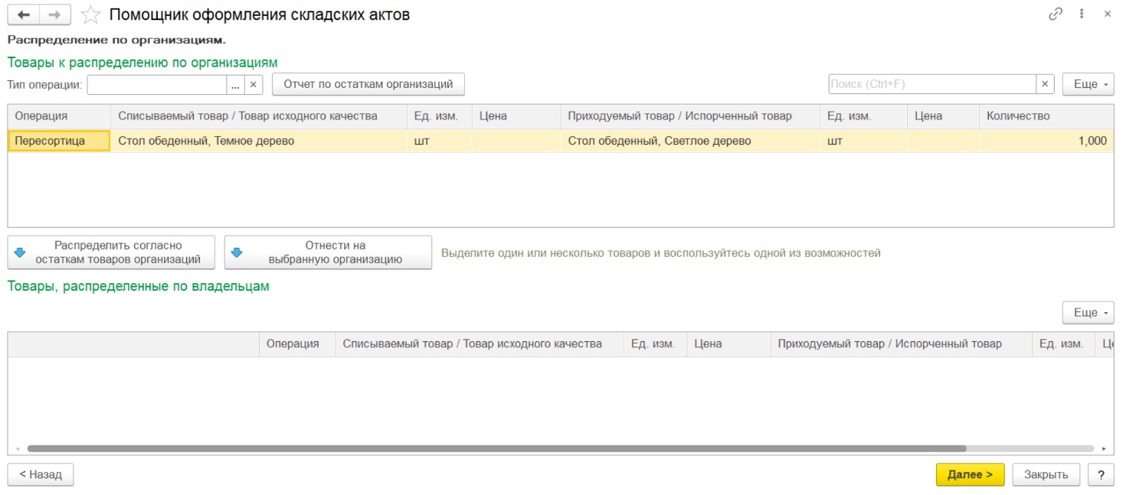Copy link to this form
The height and width of the screenshot is (495, 1126).
(x=1056, y=14)
